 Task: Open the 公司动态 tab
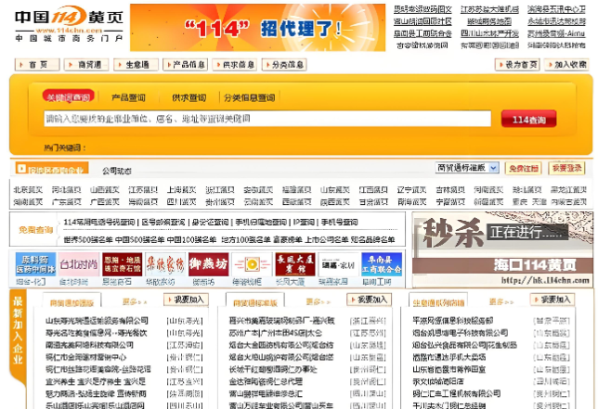(117, 171)
